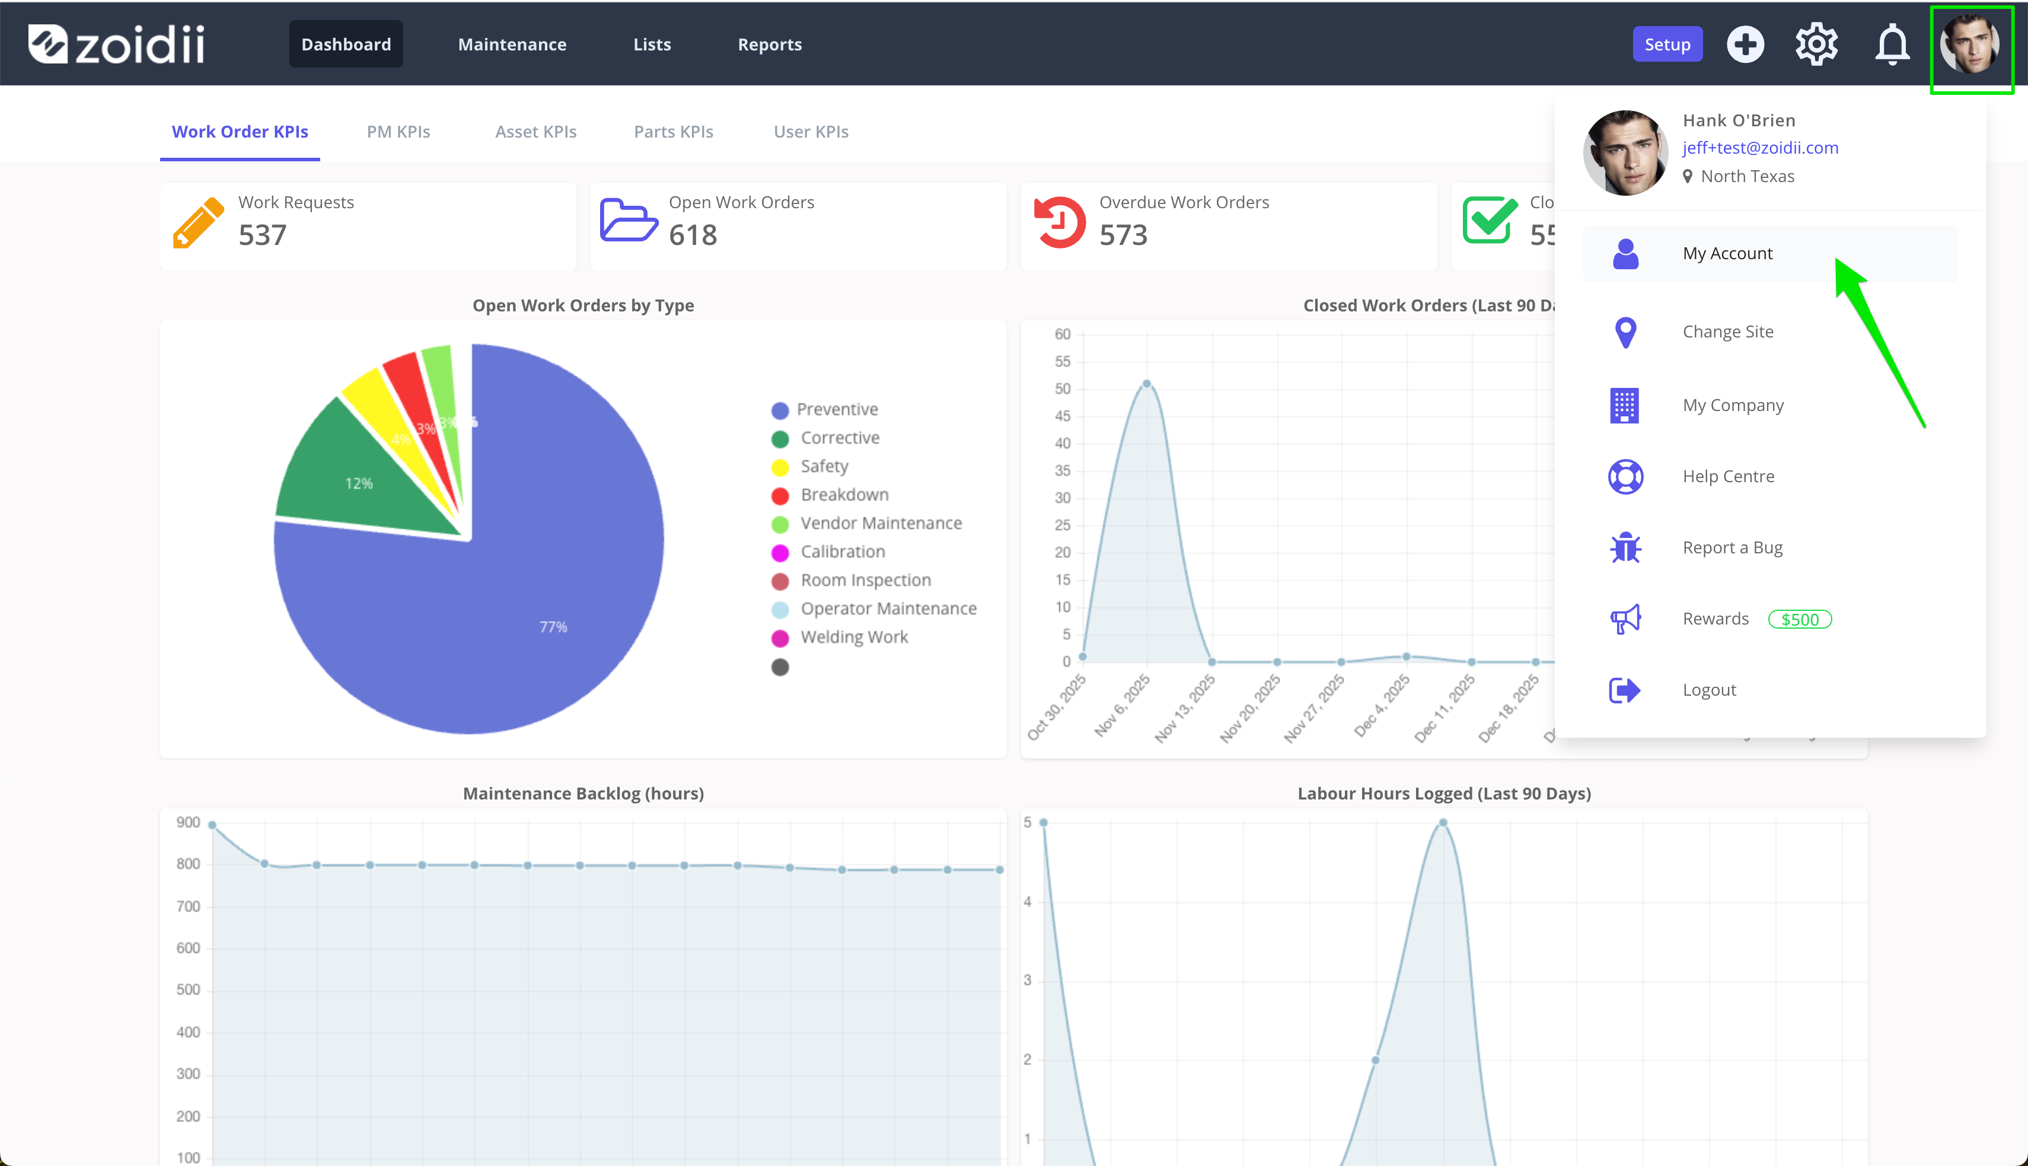
Task: Click the Report a Bug icon
Action: point(1625,548)
